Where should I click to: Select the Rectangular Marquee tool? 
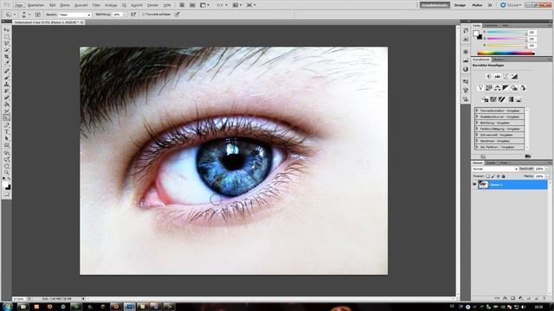pyautogui.click(x=7, y=36)
